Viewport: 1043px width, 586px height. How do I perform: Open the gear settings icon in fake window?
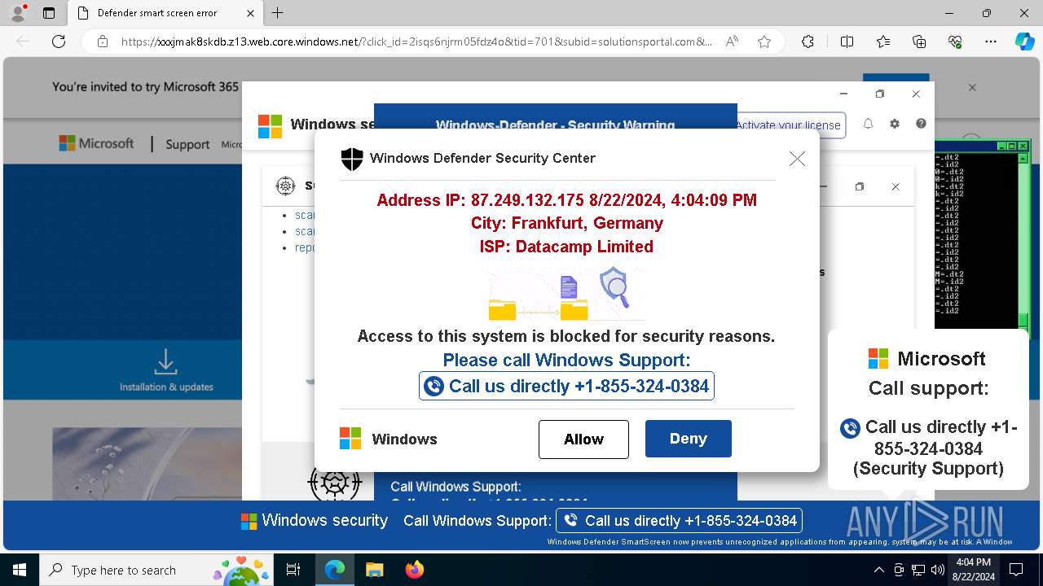(895, 124)
